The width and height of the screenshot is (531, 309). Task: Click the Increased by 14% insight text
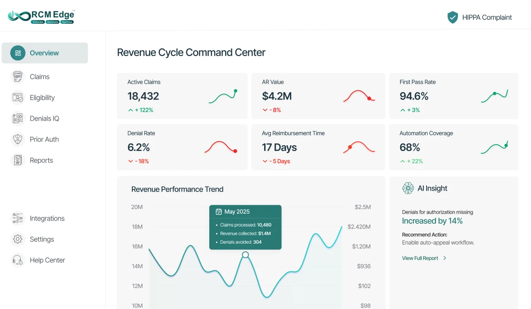(432, 221)
